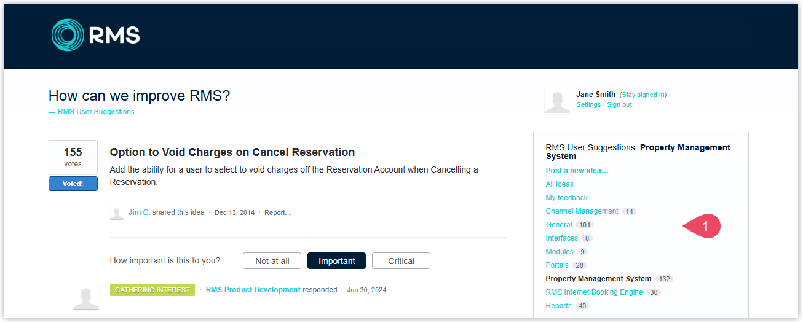803x323 pixels.
Task: Open Jim C.'s profile link
Action: coord(139,212)
